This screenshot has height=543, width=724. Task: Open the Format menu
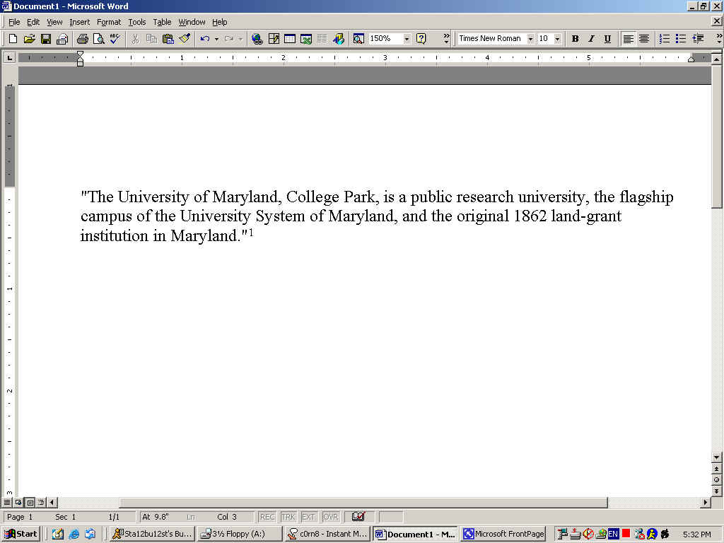(x=109, y=22)
